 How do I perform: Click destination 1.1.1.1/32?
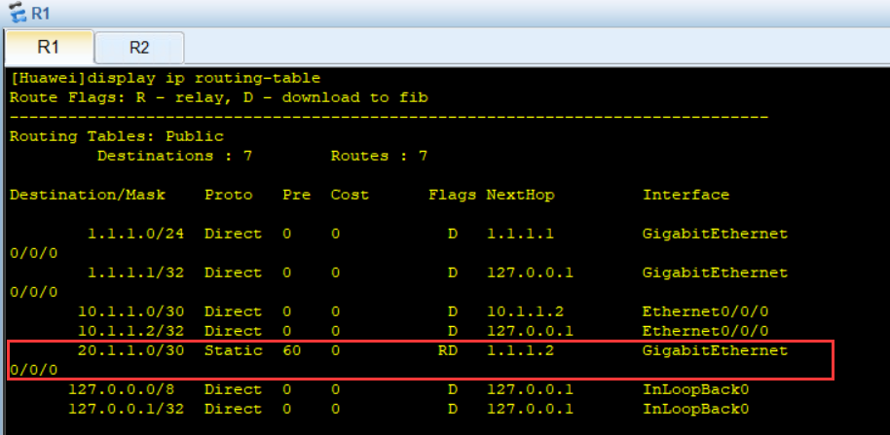(x=135, y=272)
